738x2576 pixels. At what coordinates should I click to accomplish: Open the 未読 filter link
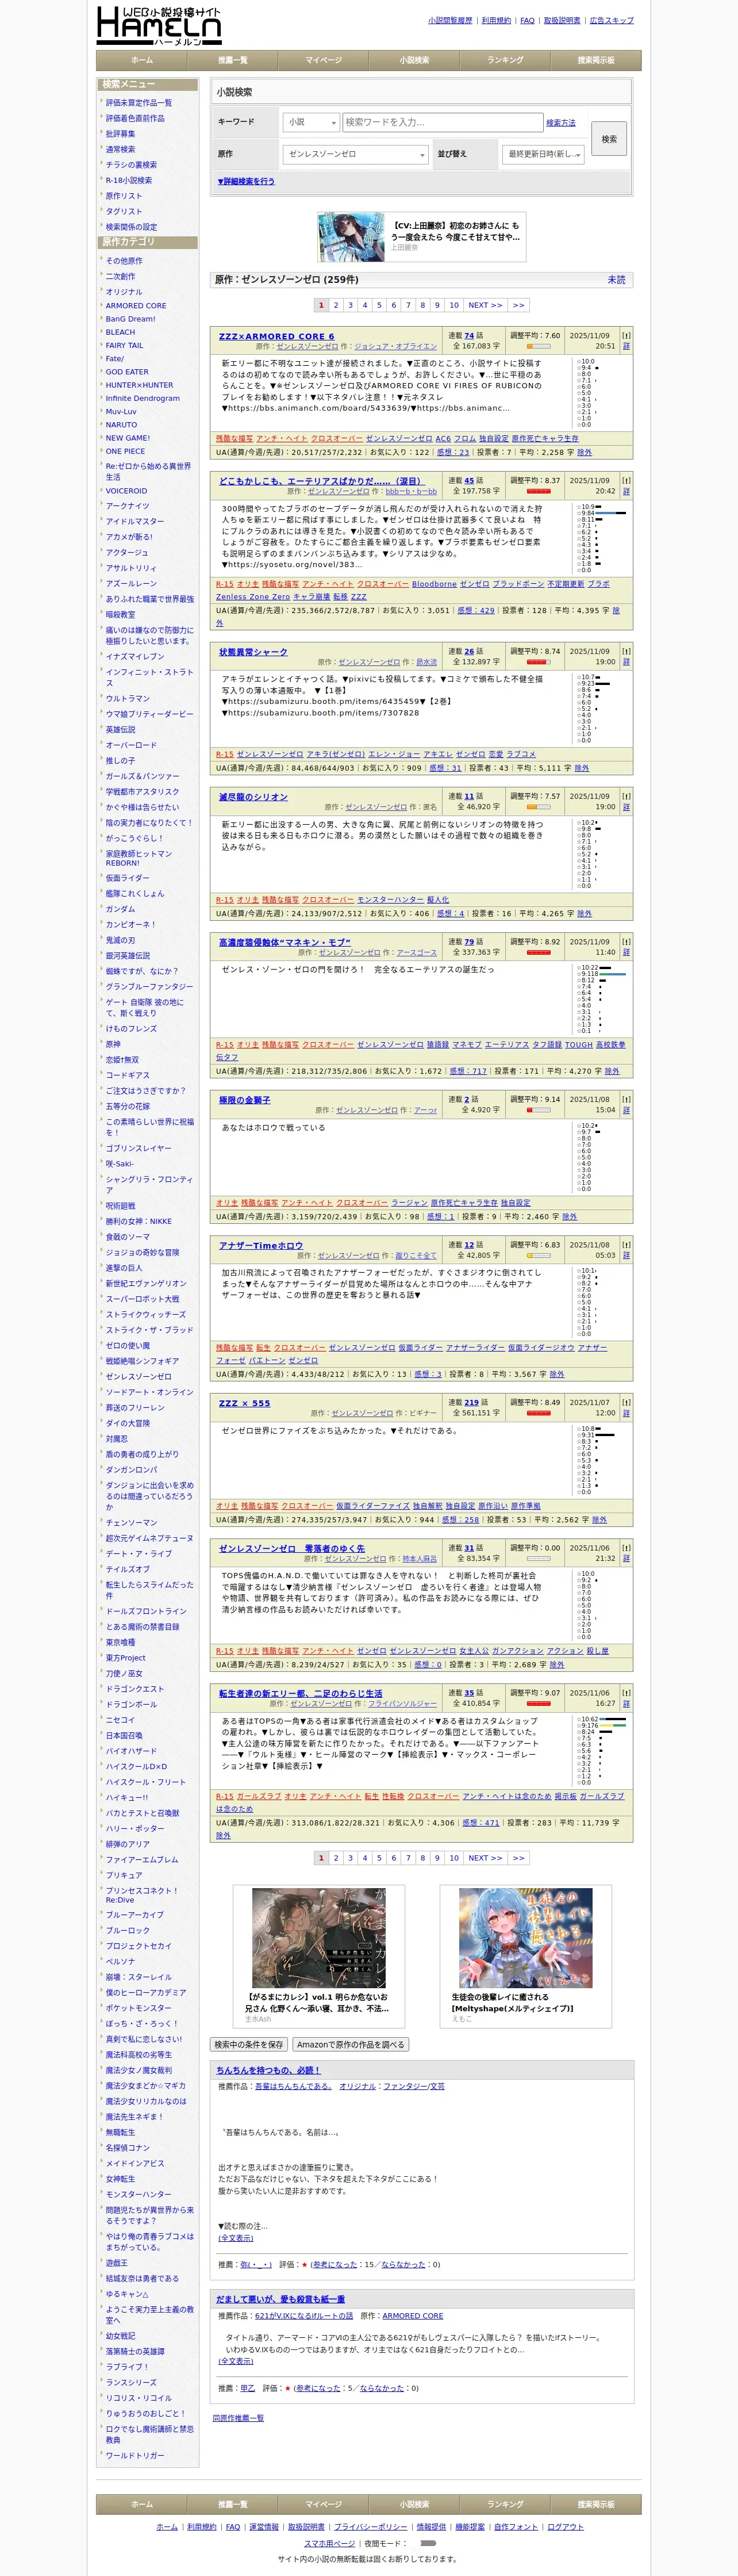pyautogui.click(x=616, y=280)
